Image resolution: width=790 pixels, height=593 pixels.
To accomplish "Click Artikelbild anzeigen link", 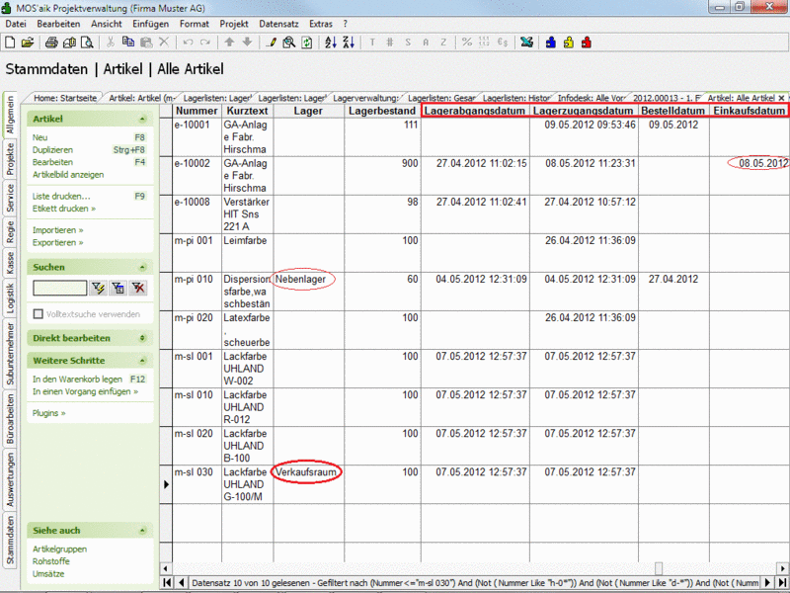I will tap(68, 175).
